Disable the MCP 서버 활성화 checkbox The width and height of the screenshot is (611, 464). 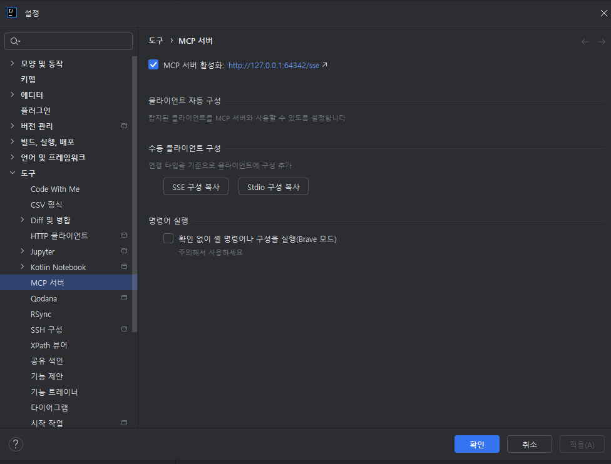[x=153, y=64]
